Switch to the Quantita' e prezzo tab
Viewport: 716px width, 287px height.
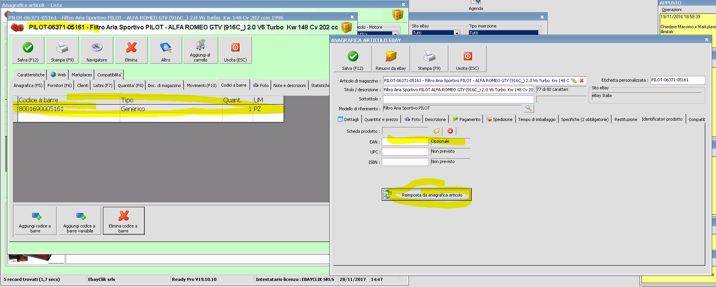(x=381, y=119)
